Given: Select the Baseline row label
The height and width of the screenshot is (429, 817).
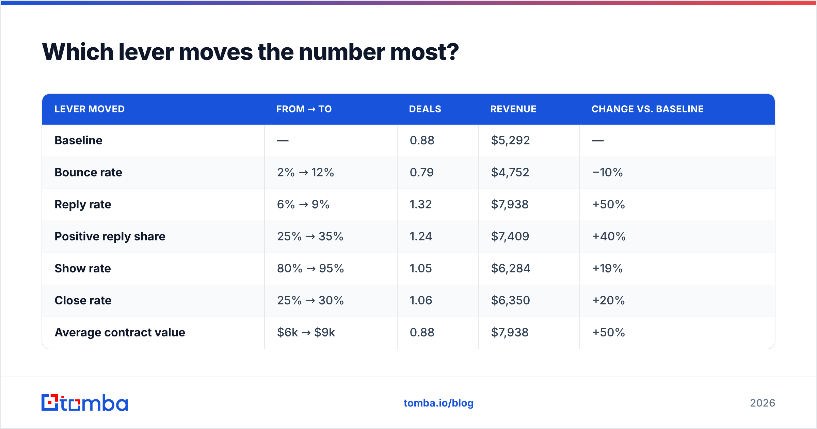Looking at the screenshot, I should [78, 140].
